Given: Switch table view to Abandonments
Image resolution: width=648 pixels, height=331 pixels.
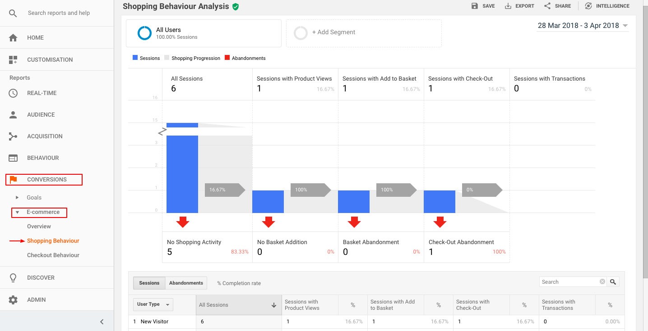Looking at the screenshot, I should pos(186,283).
